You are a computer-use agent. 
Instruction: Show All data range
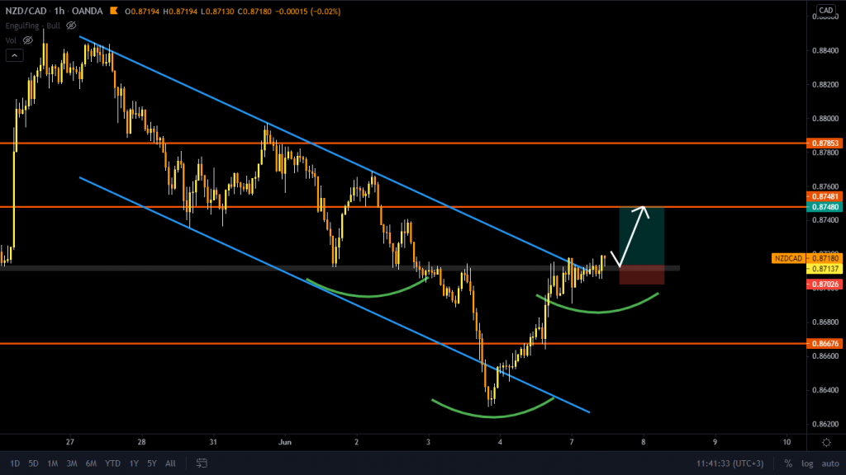pos(170,463)
